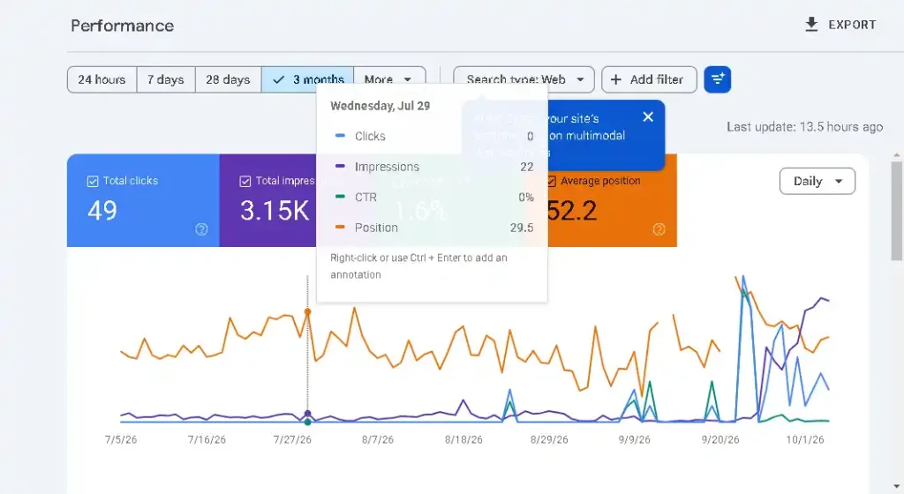Click the Wednesday, Jul 29 tooltip date
The width and height of the screenshot is (904, 494).
click(x=380, y=106)
